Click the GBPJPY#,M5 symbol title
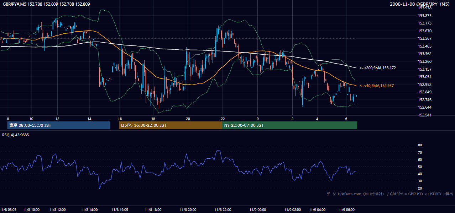 46,4
